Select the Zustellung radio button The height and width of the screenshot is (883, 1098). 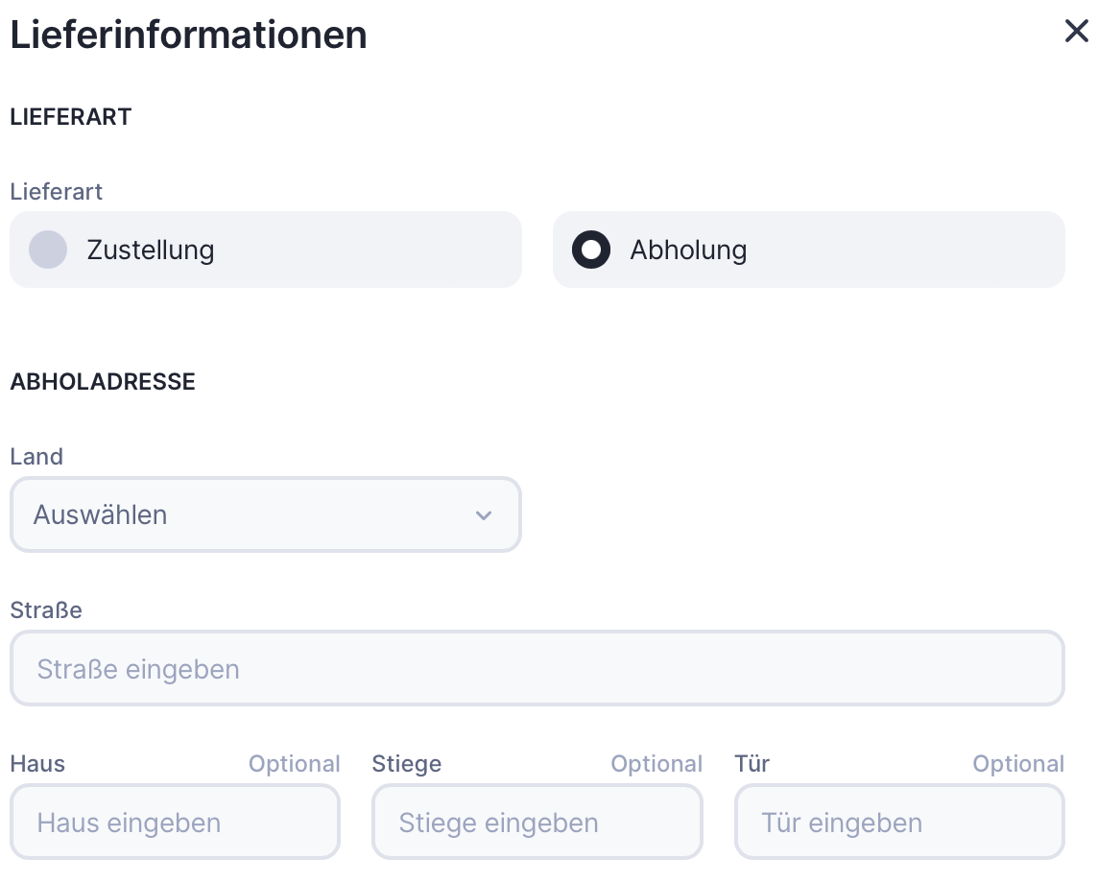click(x=48, y=250)
